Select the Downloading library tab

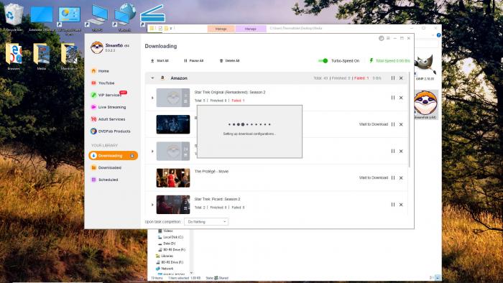(114, 155)
